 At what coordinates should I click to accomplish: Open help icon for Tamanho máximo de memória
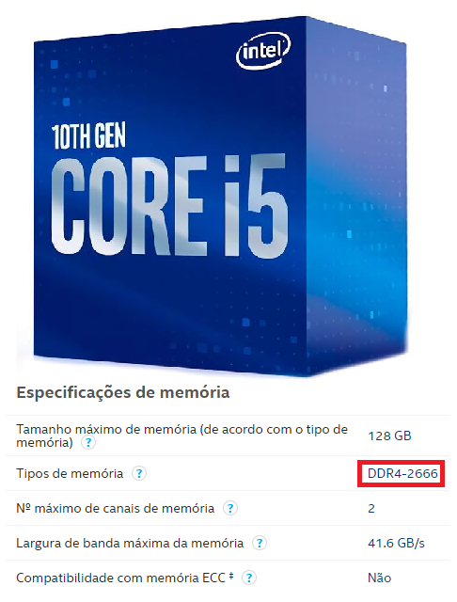[x=88, y=443]
